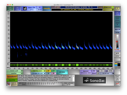The height and width of the screenshot is (95, 127).
Task: Expand the 15 kHz cutoff dropdown
Action: tap(15, 71)
